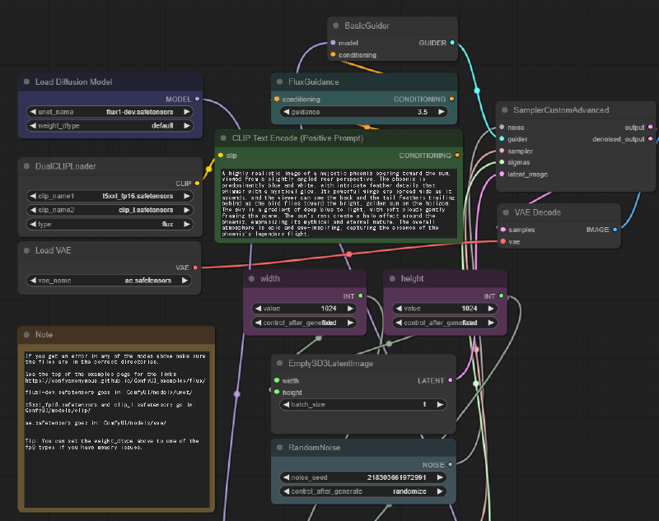Click the NOISE output socket on RandomNoise

click(x=450, y=465)
